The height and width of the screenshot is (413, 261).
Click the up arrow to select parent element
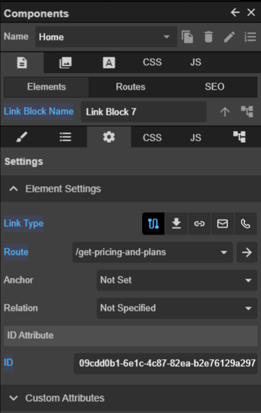point(225,112)
